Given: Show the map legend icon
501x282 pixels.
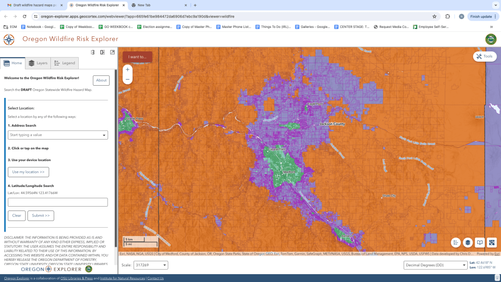Looking at the screenshot, I should coord(455,243).
